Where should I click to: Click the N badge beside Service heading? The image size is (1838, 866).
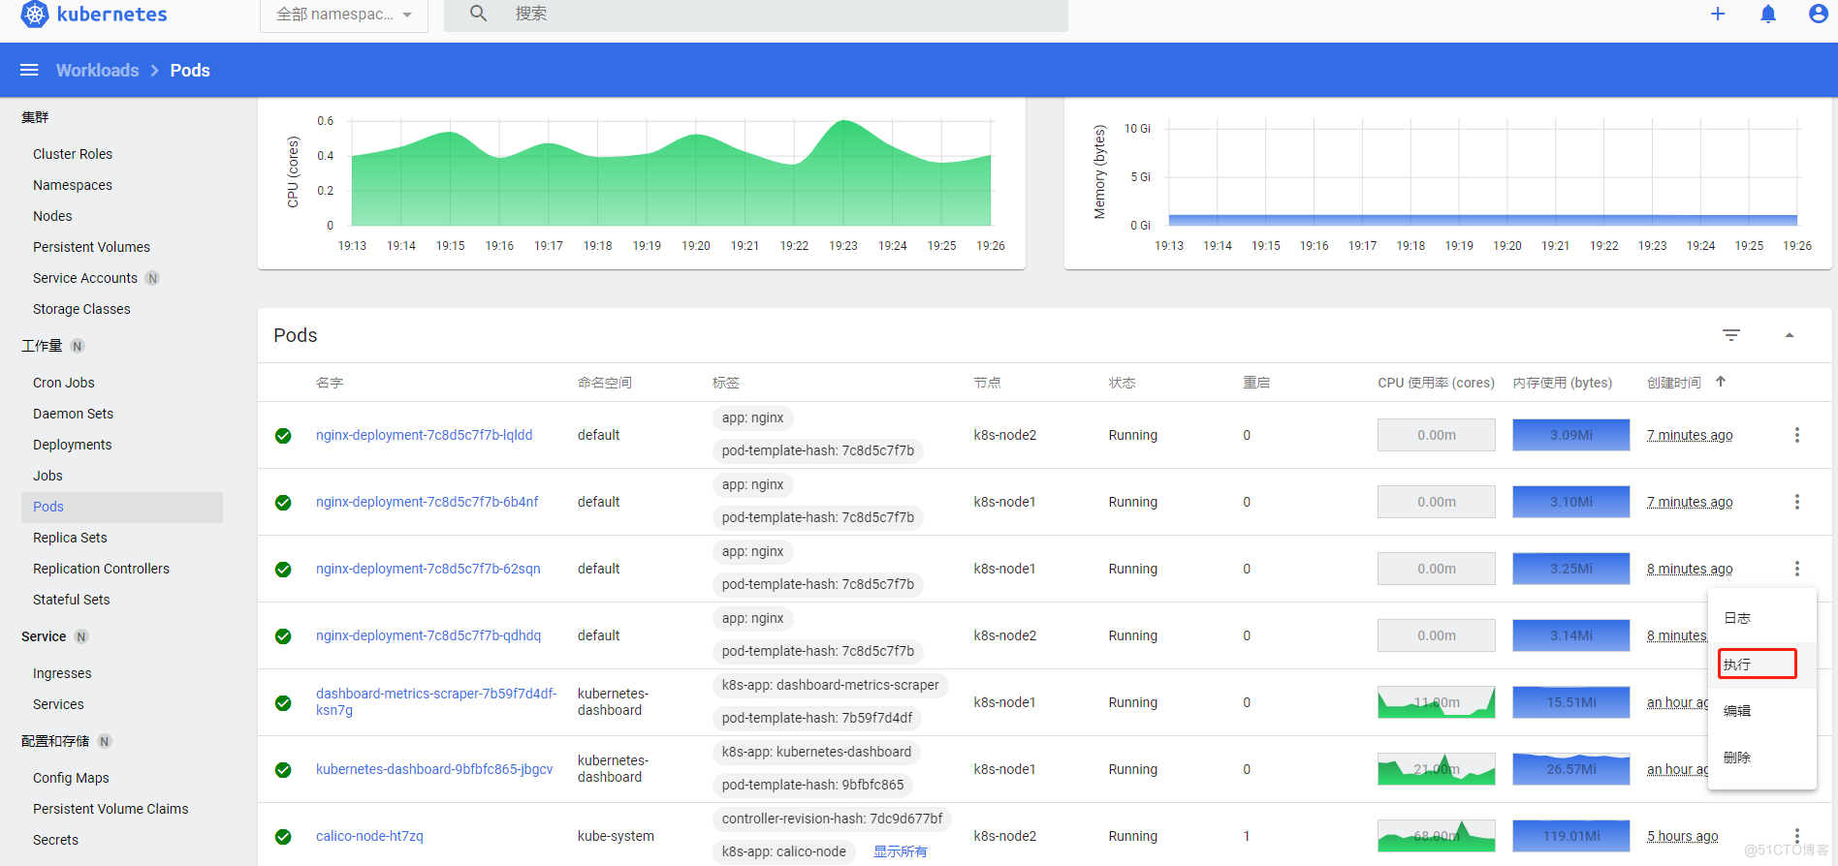point(81,636)
